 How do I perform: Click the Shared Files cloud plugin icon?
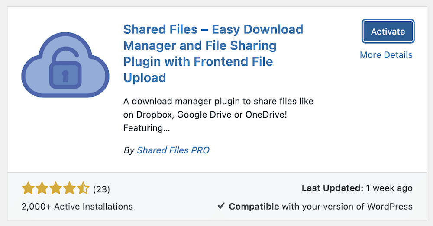[x=65, y=65]
